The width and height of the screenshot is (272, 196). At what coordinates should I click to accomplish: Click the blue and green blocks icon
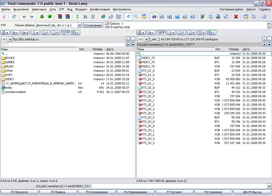pos(218,17)
